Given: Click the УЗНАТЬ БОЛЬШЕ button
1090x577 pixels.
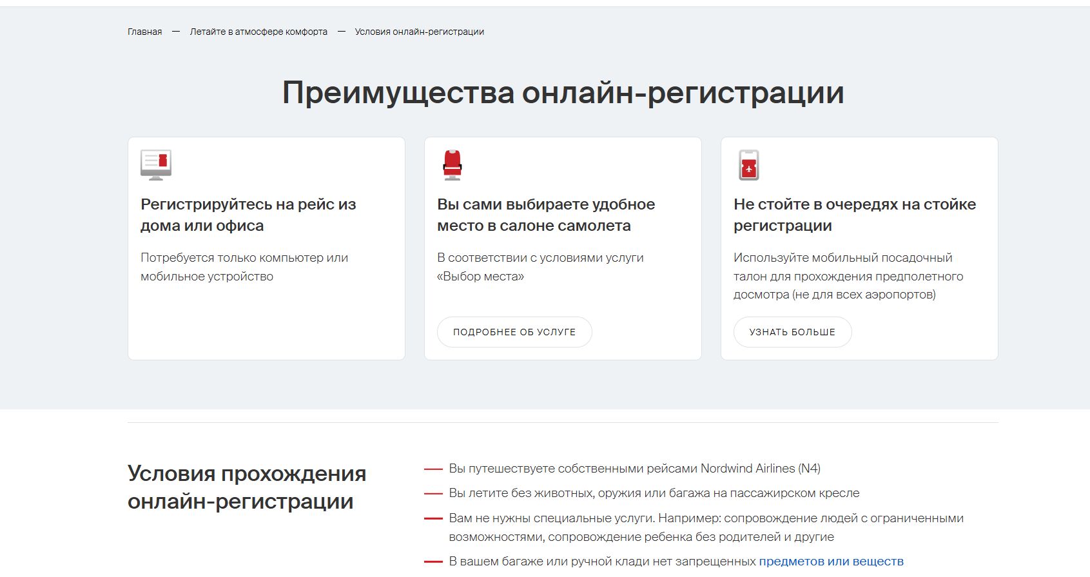Looking at the screenshot, I should [x=792, y=332].
